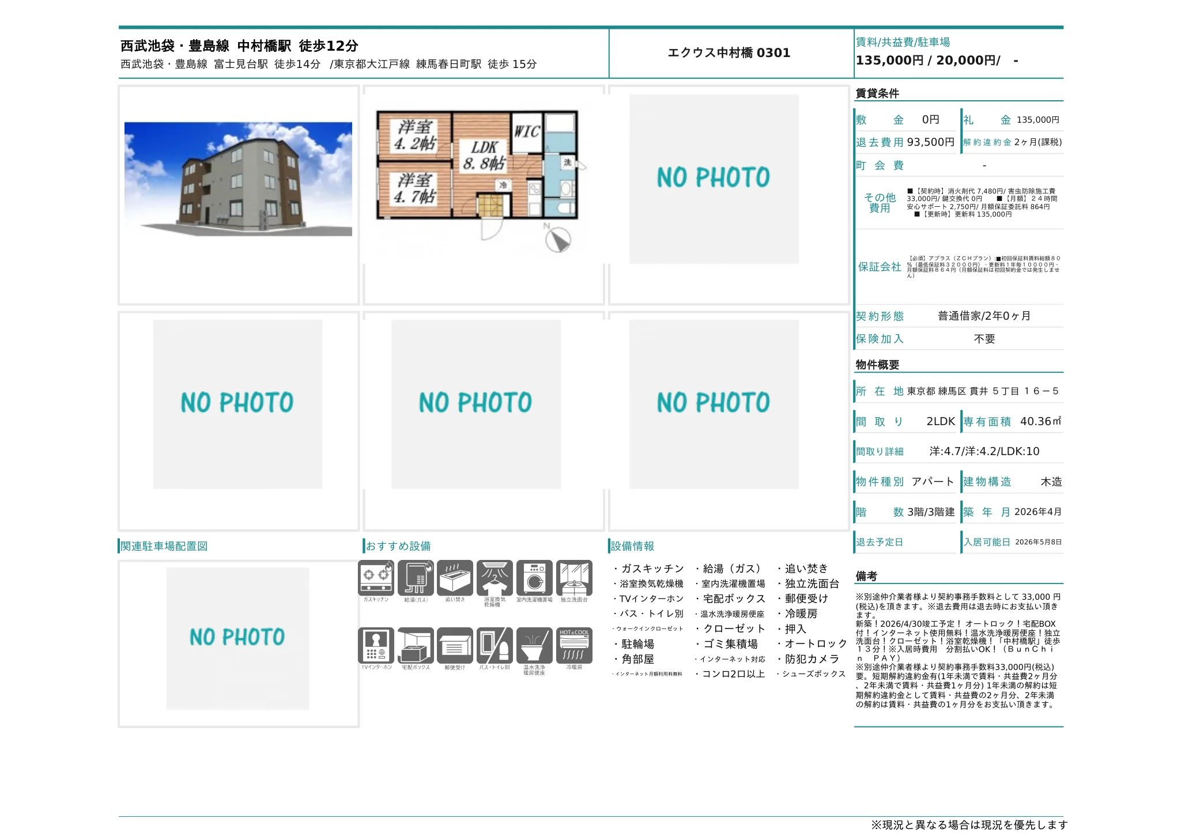Click the 解約違約金 2ヶ月(課税) value

pos(1037,142)
